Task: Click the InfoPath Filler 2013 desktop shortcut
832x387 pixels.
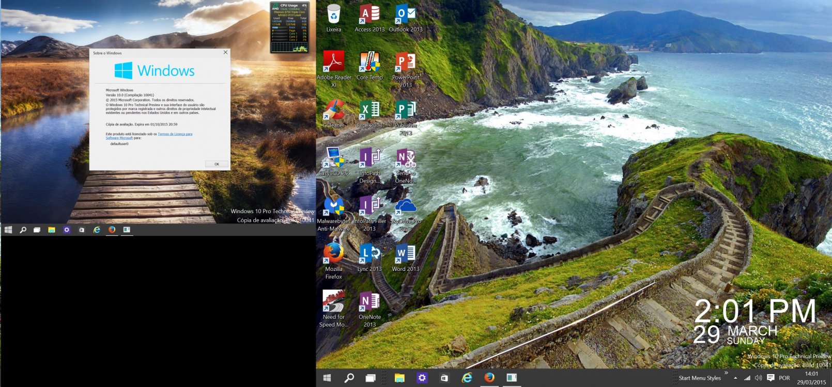Action: (x=369, y=214)
